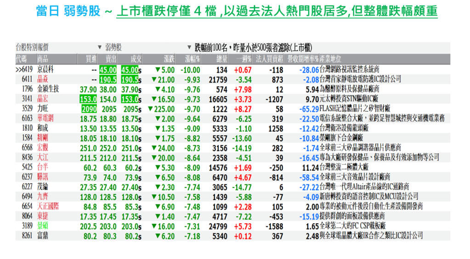Select the 晶焱 stock name
The height and width of the screenshot is (259, 470).
click(43, 79)
